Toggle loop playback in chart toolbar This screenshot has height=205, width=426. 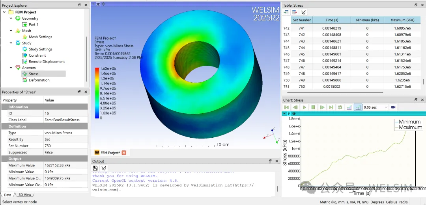[340, 107]
